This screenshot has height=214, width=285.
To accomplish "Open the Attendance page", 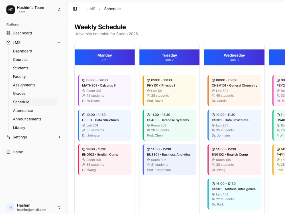I will pos(34,111).
